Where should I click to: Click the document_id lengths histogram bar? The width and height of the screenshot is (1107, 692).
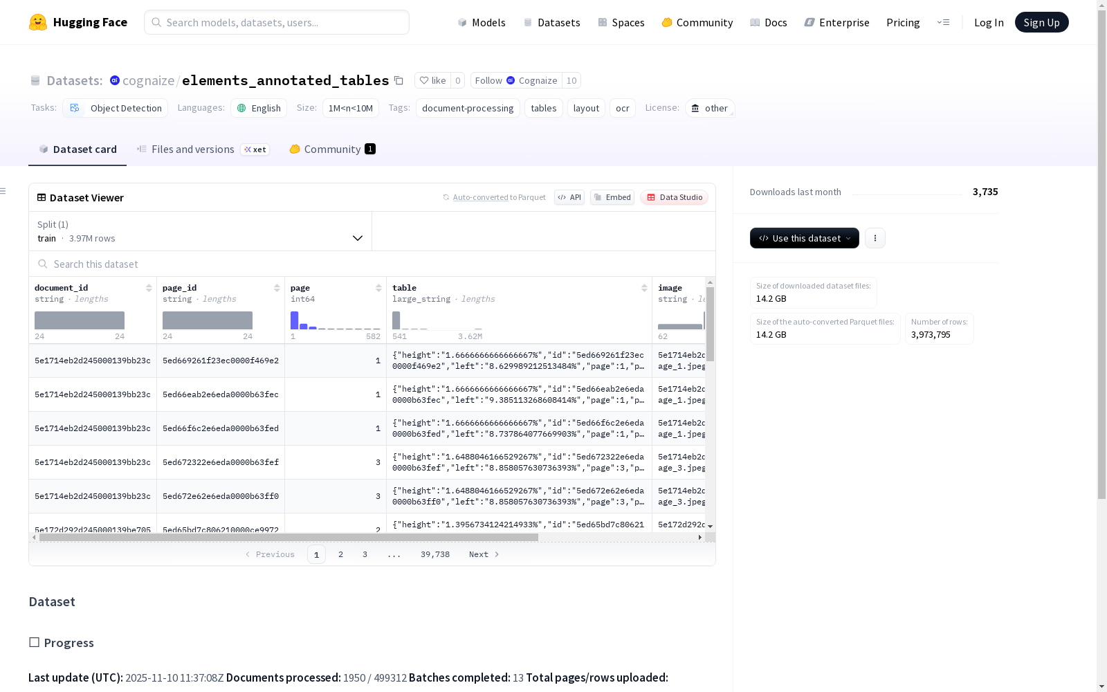click(x=80, y=320)
